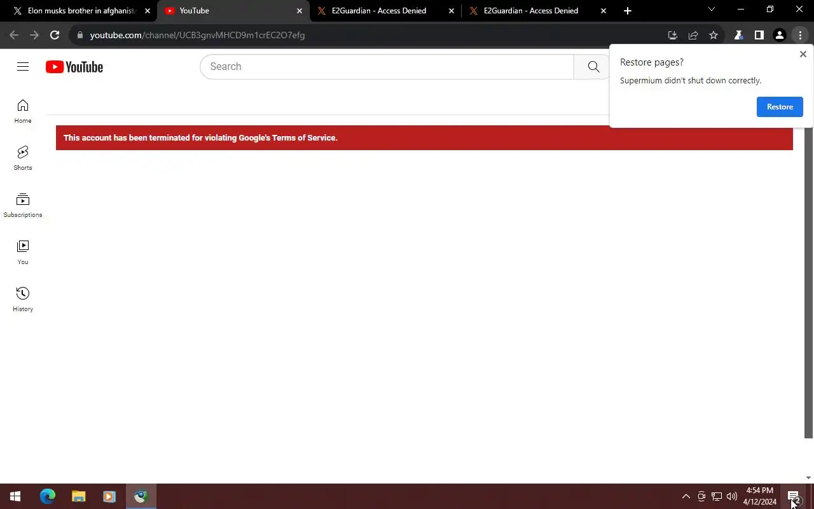Open Home in YouTube sidebar
The width and height of the screenshot is (814, 509).
tap(23, 111)
